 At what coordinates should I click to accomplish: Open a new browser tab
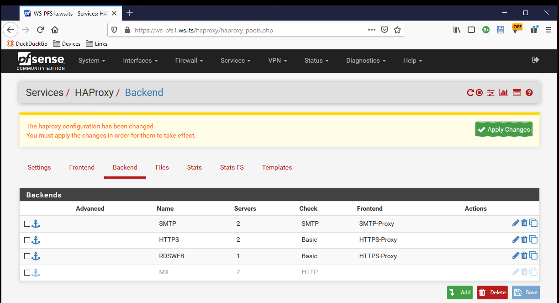130,13
